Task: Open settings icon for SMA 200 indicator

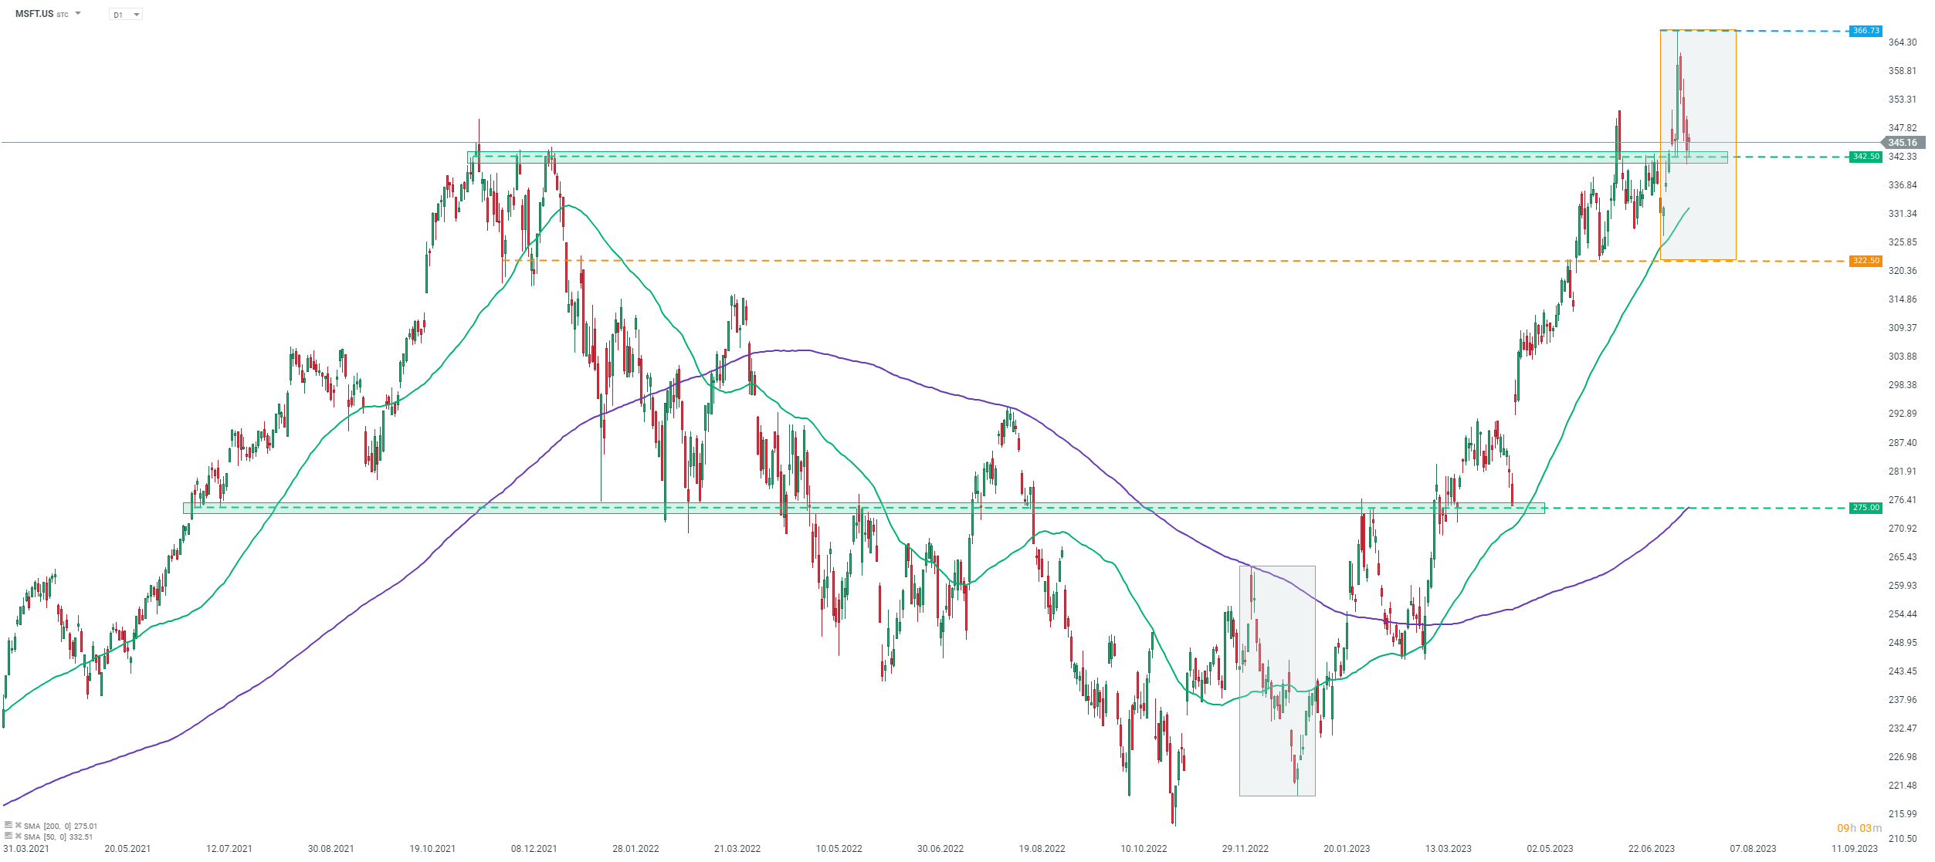Action: tap(8, 825)
